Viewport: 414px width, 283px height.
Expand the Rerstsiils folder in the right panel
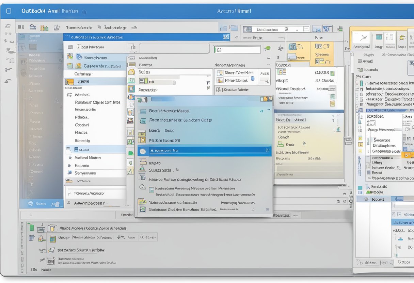pos(367,186)
